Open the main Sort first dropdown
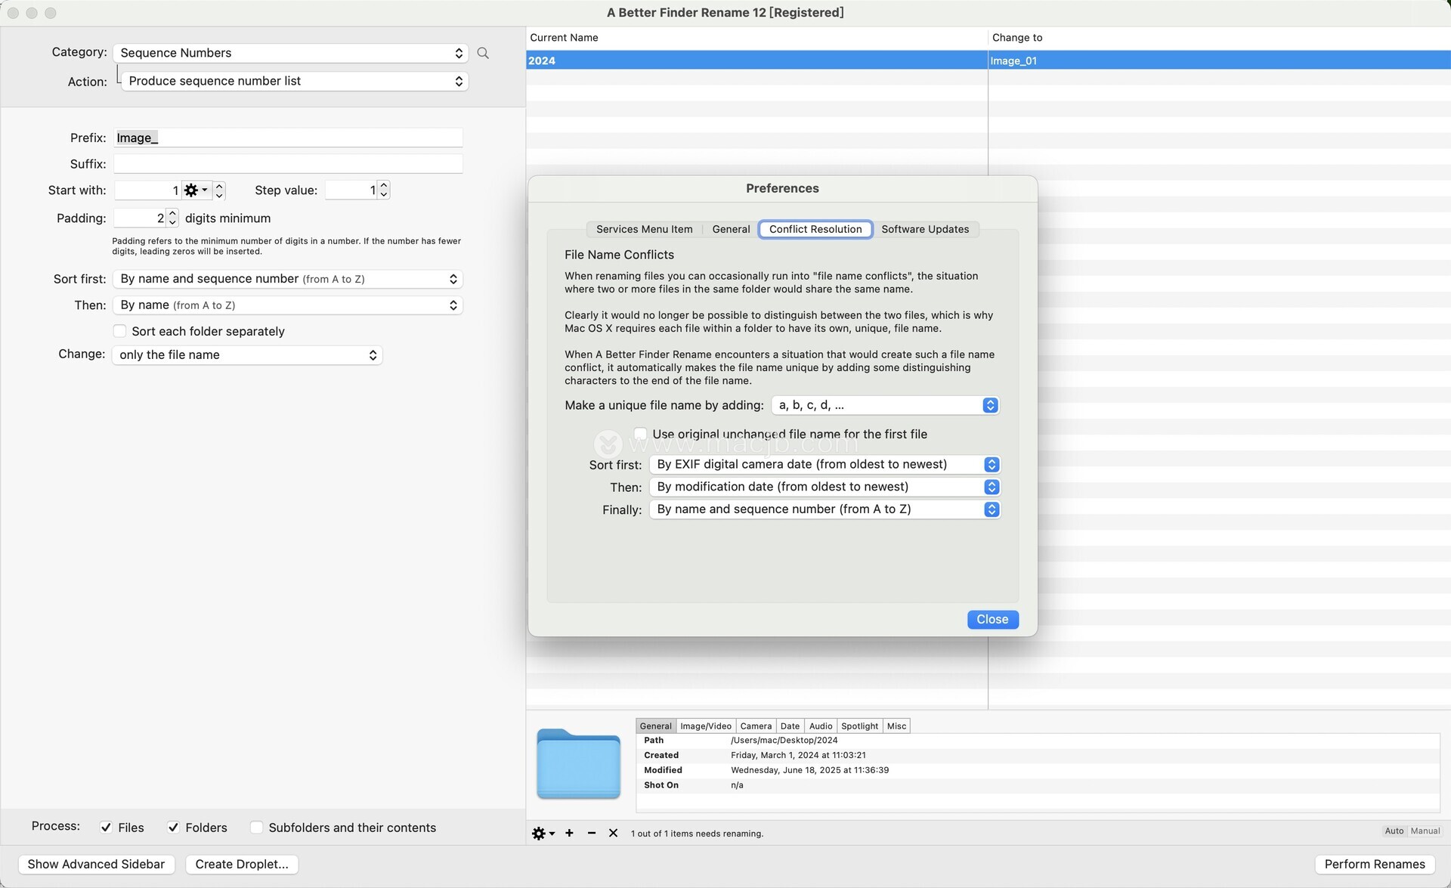Image resolution: width=1451 pixels, height=888 pixels. [x=287, y=279]
